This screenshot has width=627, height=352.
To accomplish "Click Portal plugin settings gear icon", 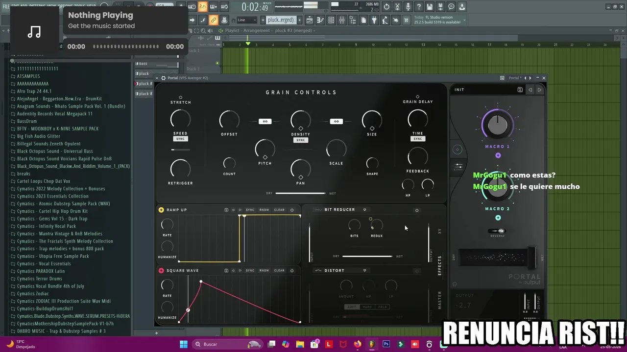I will [163, 78].
